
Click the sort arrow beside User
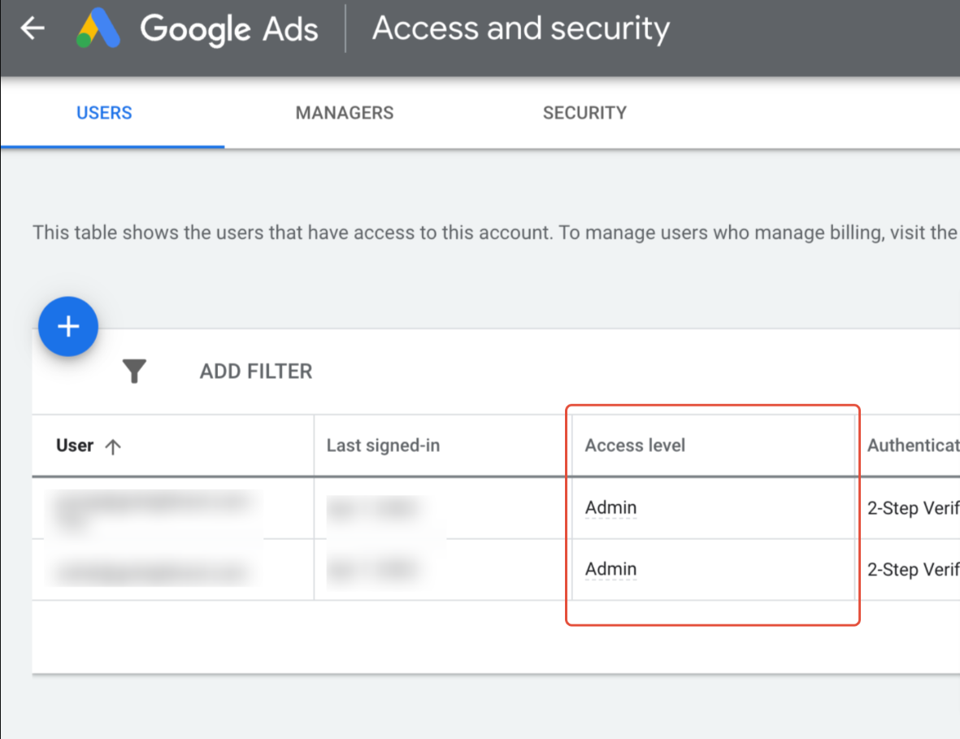point(113,446)
